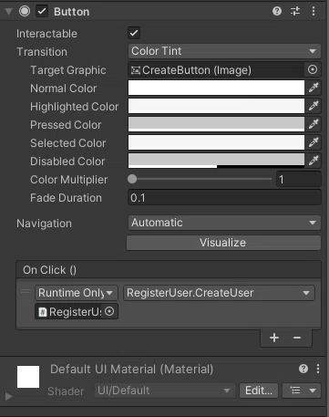The width and height of the screenshot is (329, 417).
Task: Click the Disabled Color label
Action: tap(67, 162)
